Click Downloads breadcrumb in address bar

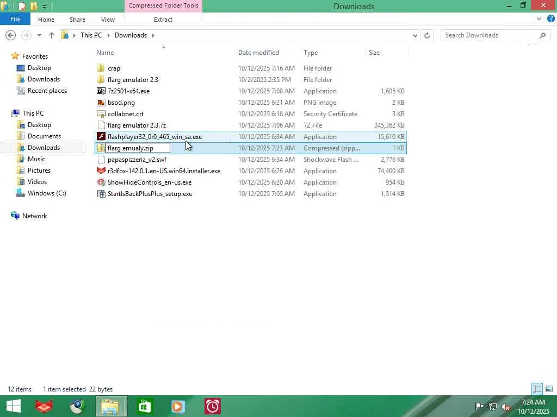(x=131, y=35)
